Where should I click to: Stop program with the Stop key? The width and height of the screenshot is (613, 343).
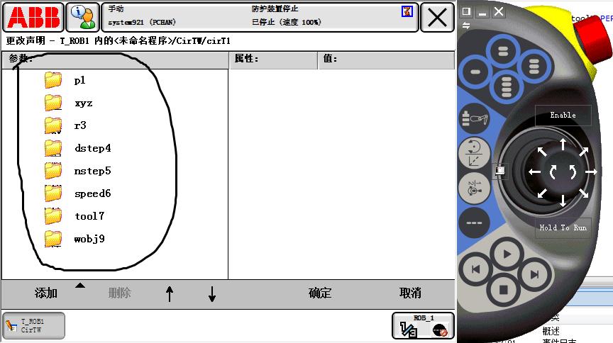coord(504,289)
